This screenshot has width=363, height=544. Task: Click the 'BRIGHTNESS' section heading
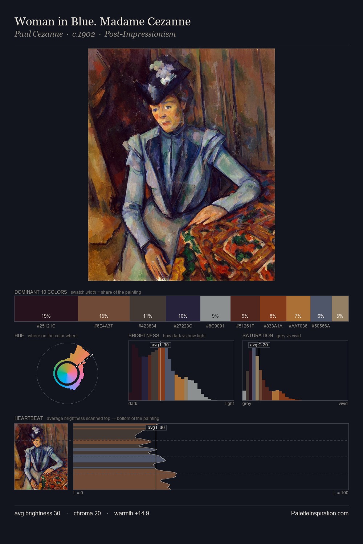click(x=144, y=335)
